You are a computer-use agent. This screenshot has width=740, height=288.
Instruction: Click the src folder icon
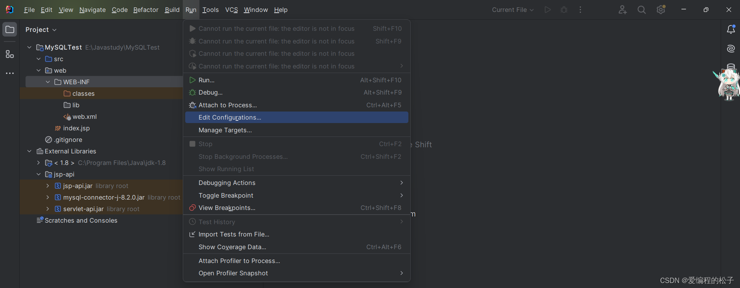tap(49, 59)
